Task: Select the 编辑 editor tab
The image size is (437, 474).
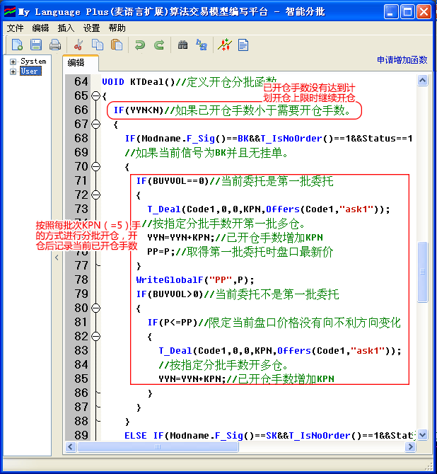Action: click(76, 63)
